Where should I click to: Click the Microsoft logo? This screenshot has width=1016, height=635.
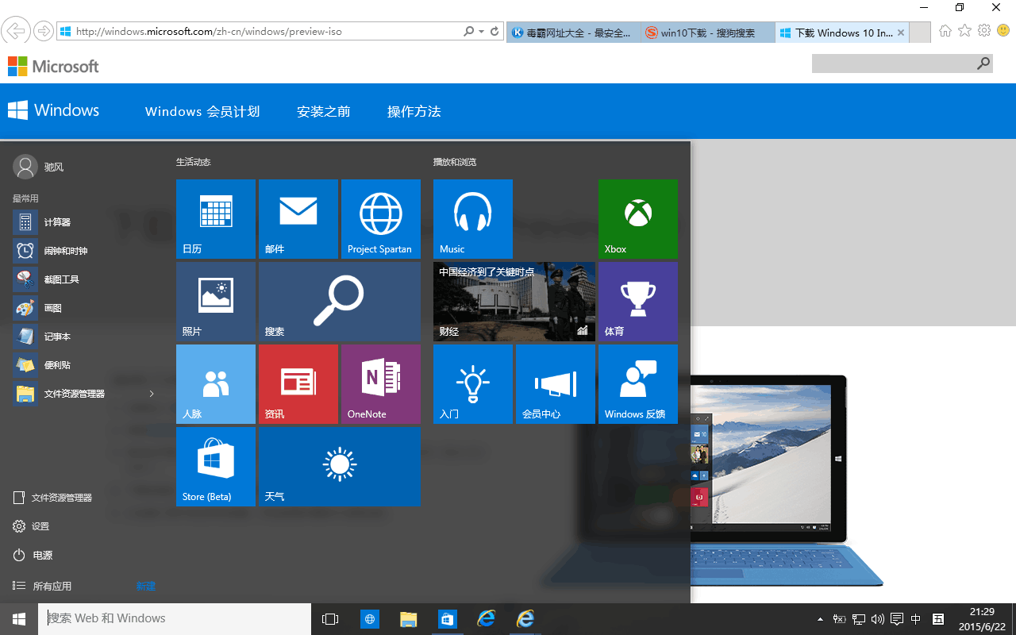(x=53, y=67)
